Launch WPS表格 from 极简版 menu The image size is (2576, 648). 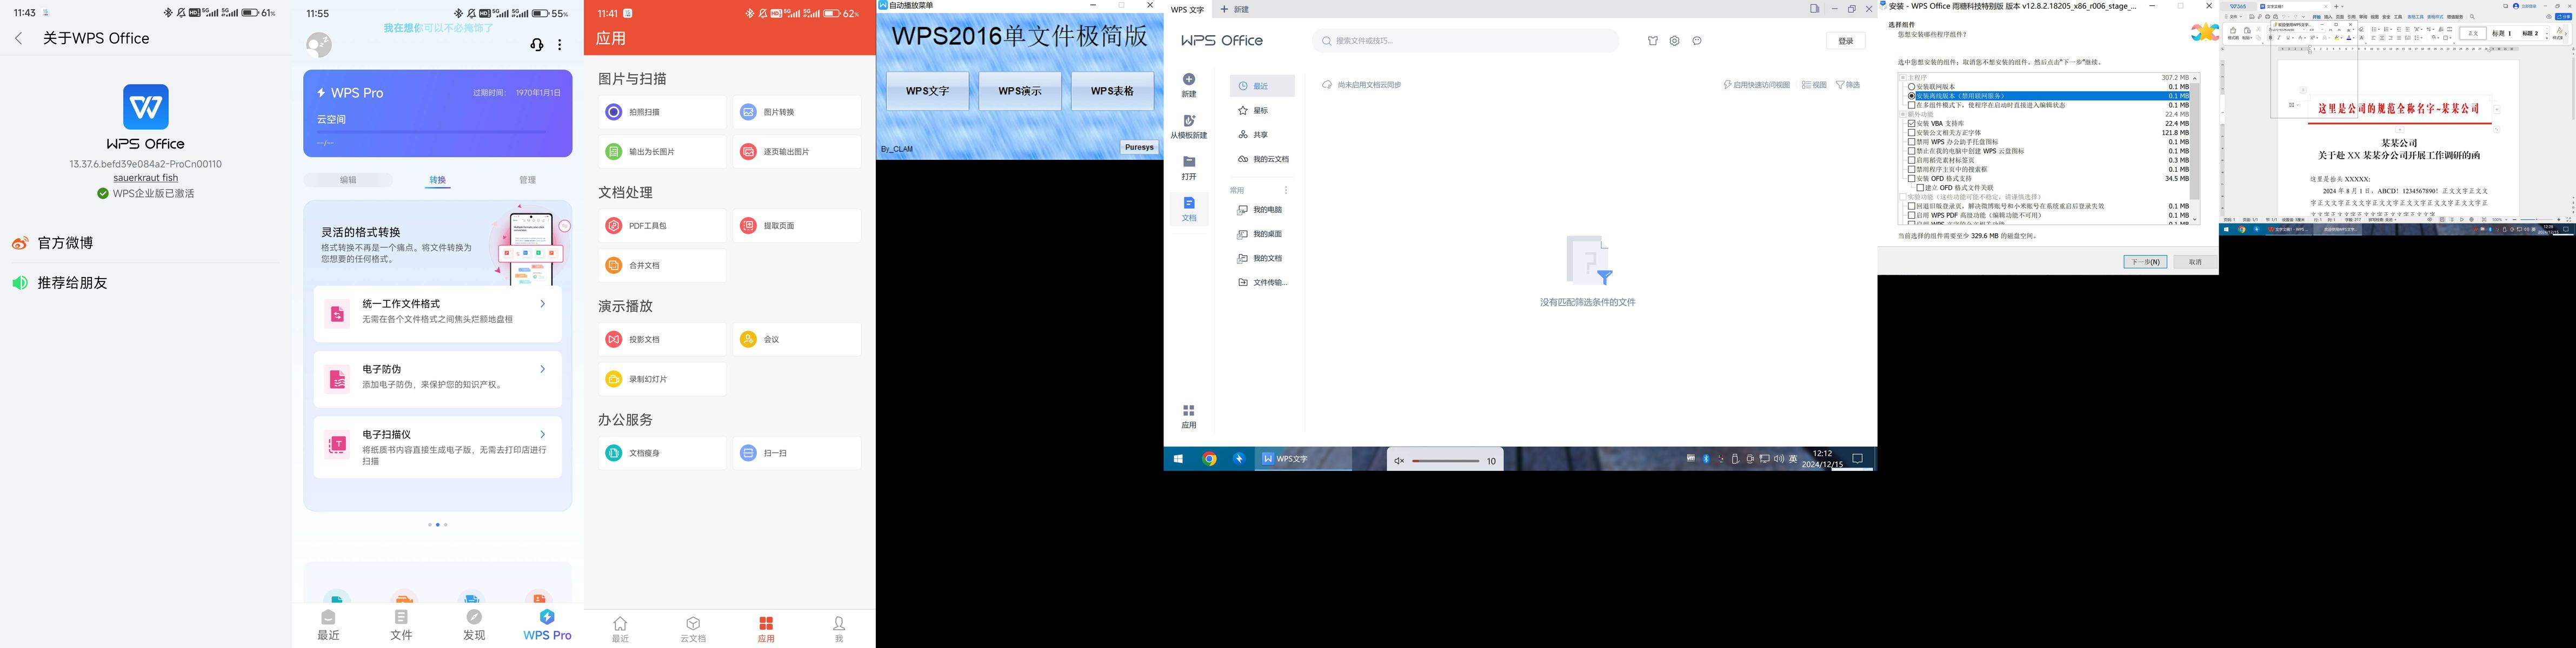point(1112,91)
